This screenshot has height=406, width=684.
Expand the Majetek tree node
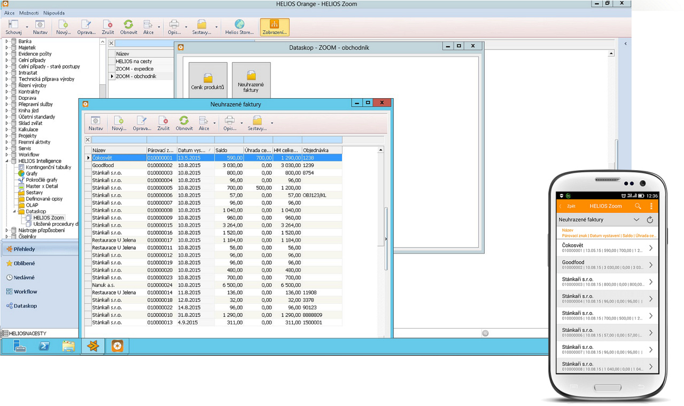pyautogui.click(x=7, y=47)
